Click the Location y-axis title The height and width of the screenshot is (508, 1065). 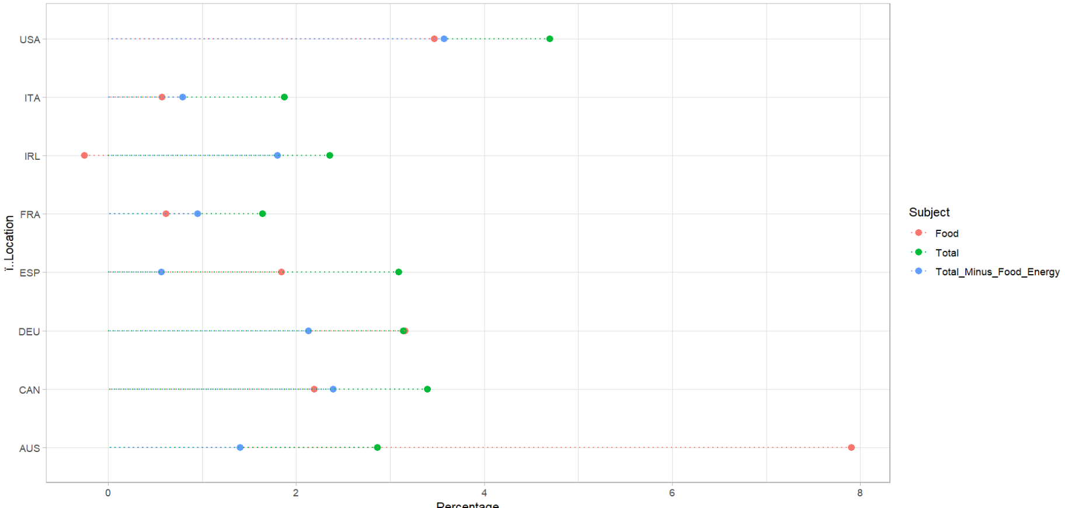9,243
